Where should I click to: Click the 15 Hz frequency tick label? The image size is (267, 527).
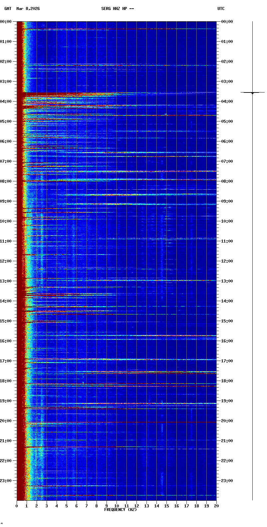[x=166, y=506]
